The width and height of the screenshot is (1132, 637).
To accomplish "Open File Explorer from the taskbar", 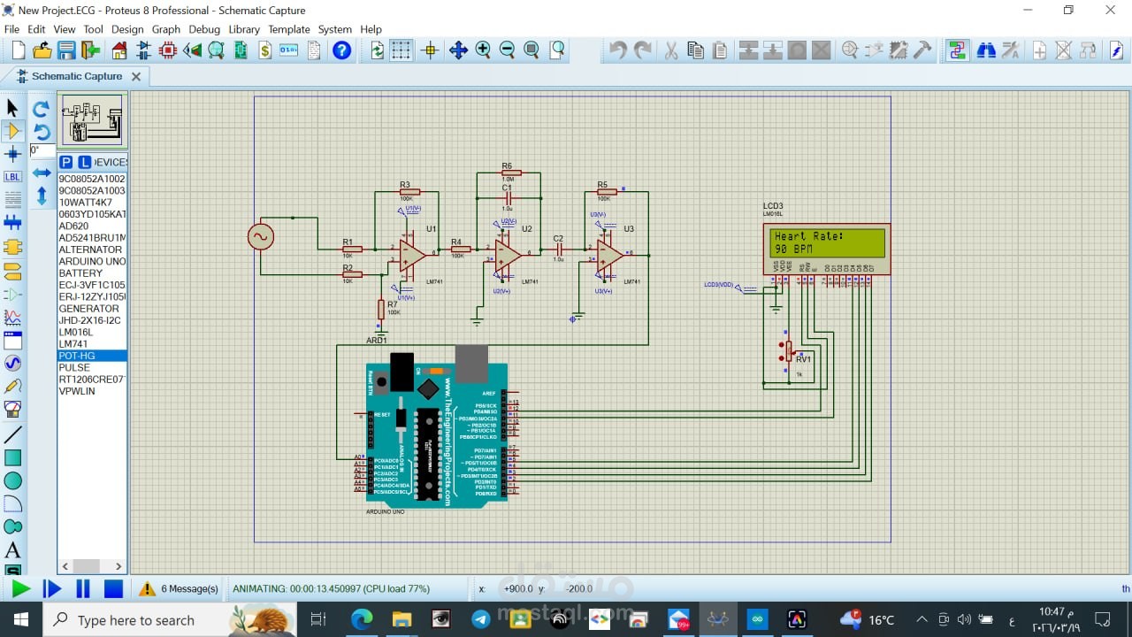I will pyautogui.click(x=402, y=619).
